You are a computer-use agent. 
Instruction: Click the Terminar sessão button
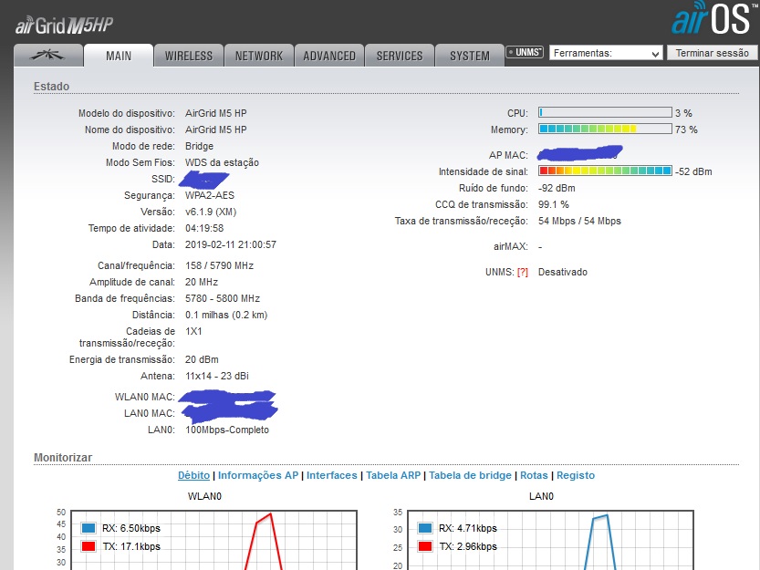(x=712, y=53)
